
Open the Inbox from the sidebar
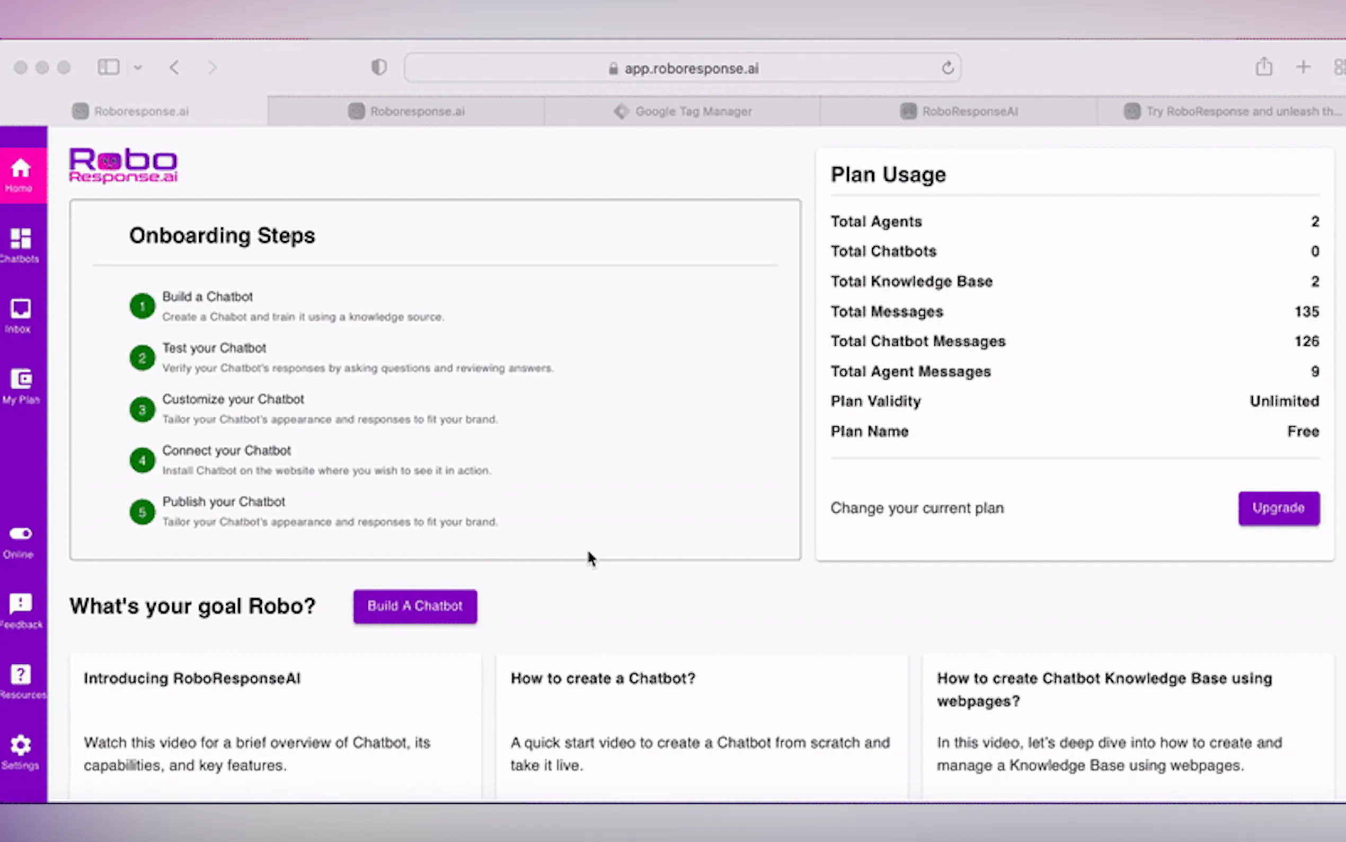point(21,316)
